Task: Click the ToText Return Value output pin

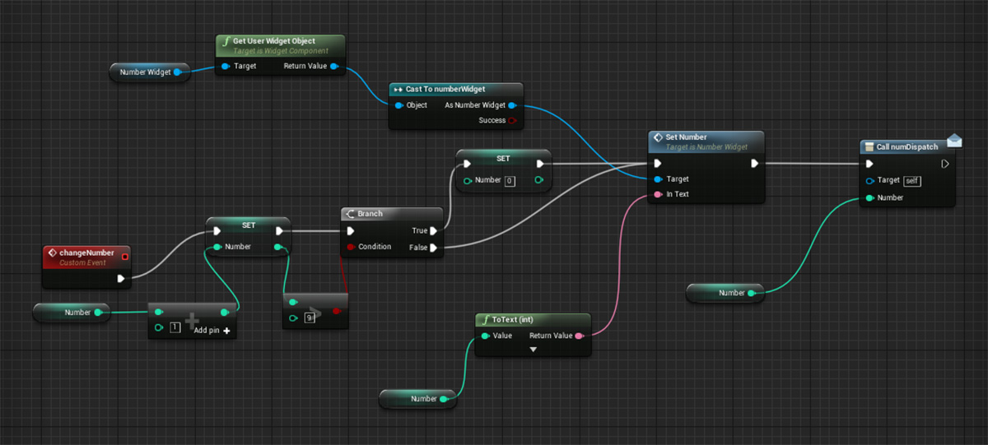Action: click(x=580, y=336)
